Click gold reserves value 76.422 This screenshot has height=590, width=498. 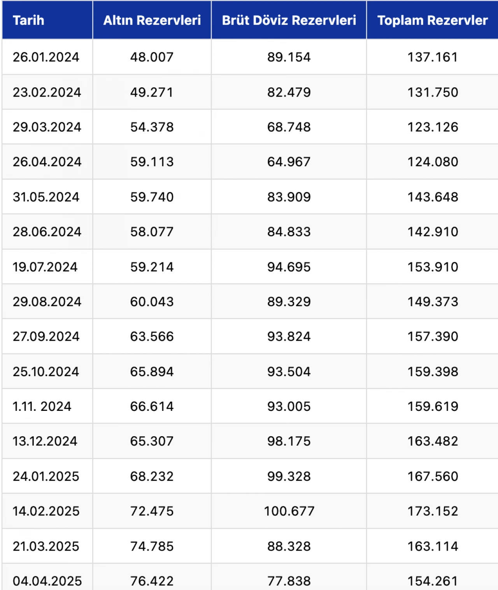pos(152,581)
